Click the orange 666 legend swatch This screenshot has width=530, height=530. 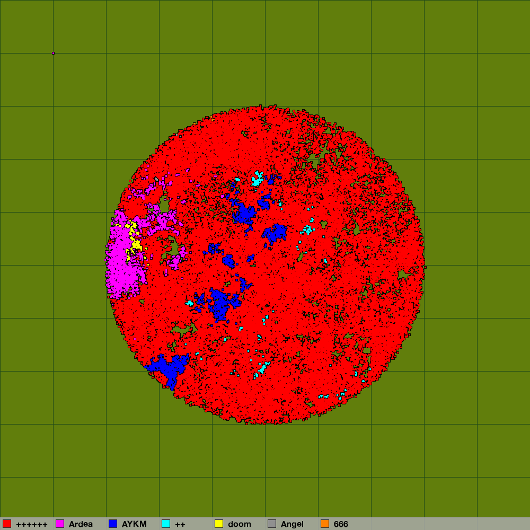(x=325, y=524)
